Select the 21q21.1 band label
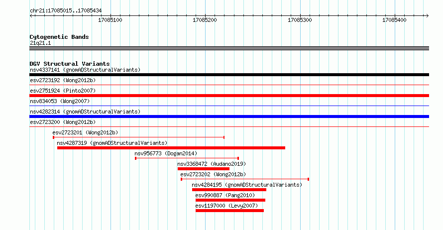 coord(40,43)
